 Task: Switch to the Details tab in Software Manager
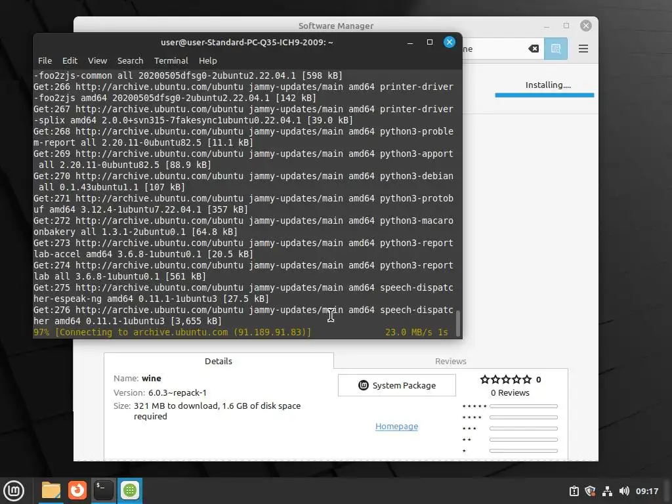(219, 361)
